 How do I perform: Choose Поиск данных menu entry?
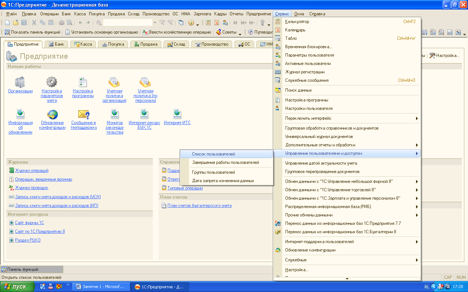coord(347,90)
